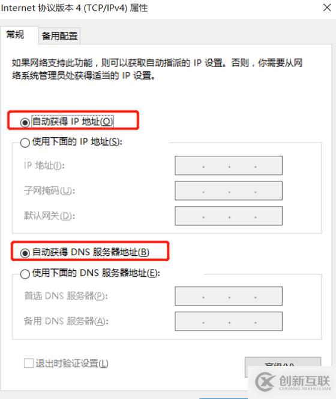The height and width of the screenshot is (399, 336).
Task: Open the 备用配置 tab
Action: coord(59,36)
